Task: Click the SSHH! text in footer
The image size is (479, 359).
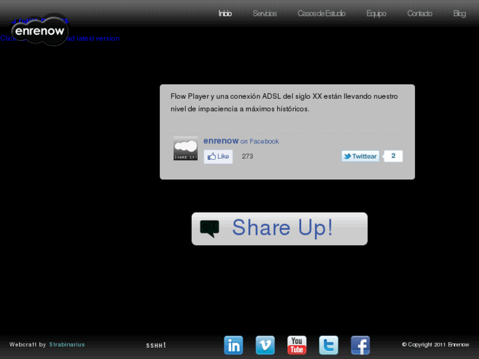Action: click(155, 345)
